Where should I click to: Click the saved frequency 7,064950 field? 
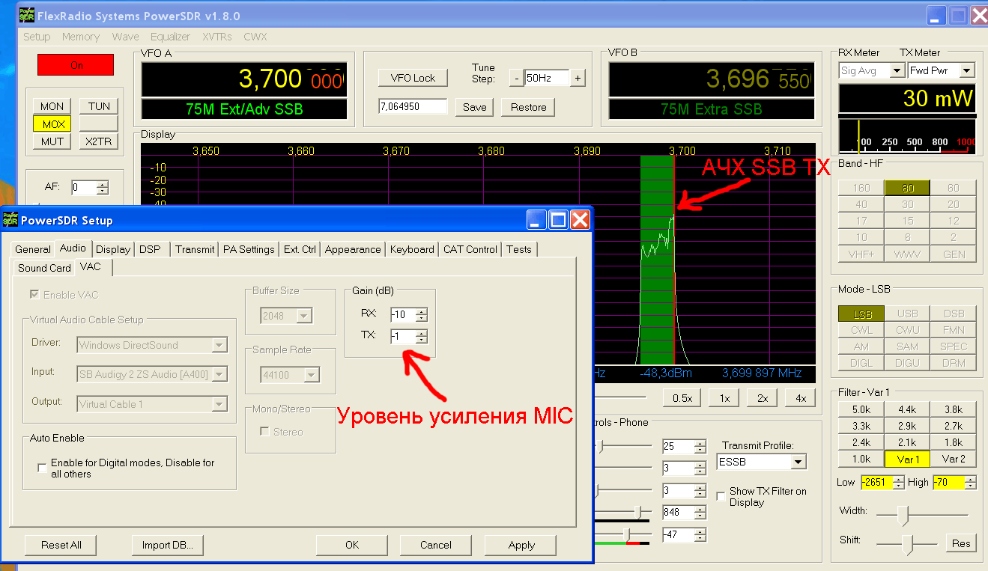click(x=413, y=107)
